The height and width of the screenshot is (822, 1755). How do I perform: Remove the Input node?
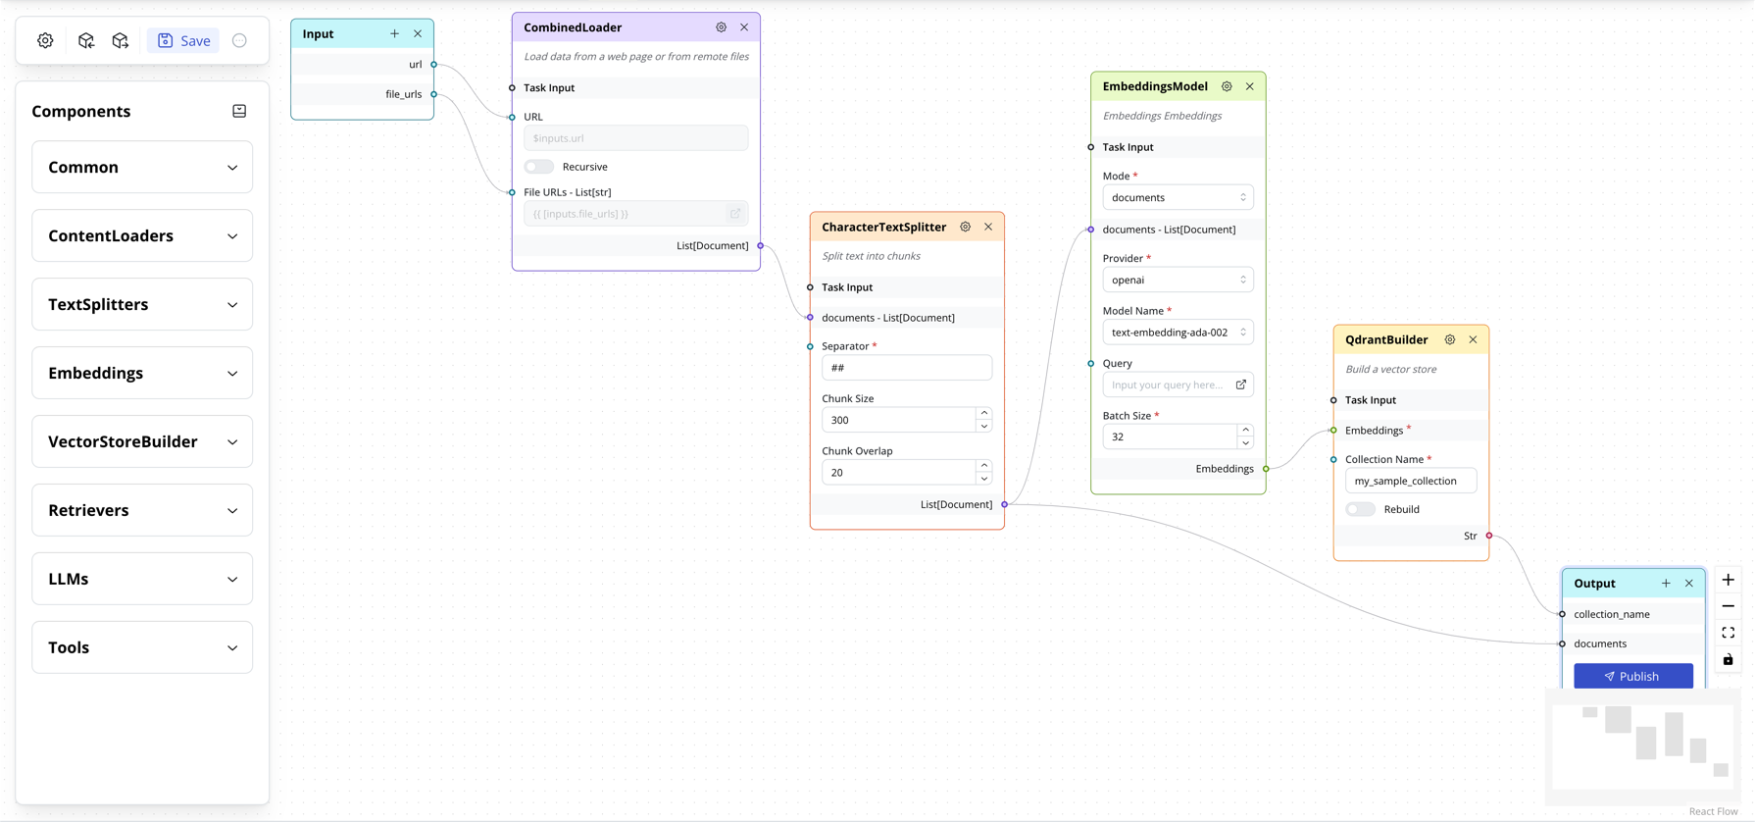pos(418,33)
